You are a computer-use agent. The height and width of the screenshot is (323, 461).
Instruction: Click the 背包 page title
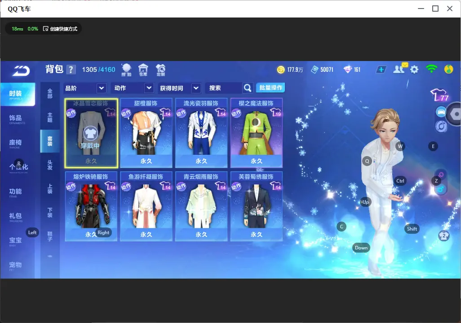[x=54, y=69]
